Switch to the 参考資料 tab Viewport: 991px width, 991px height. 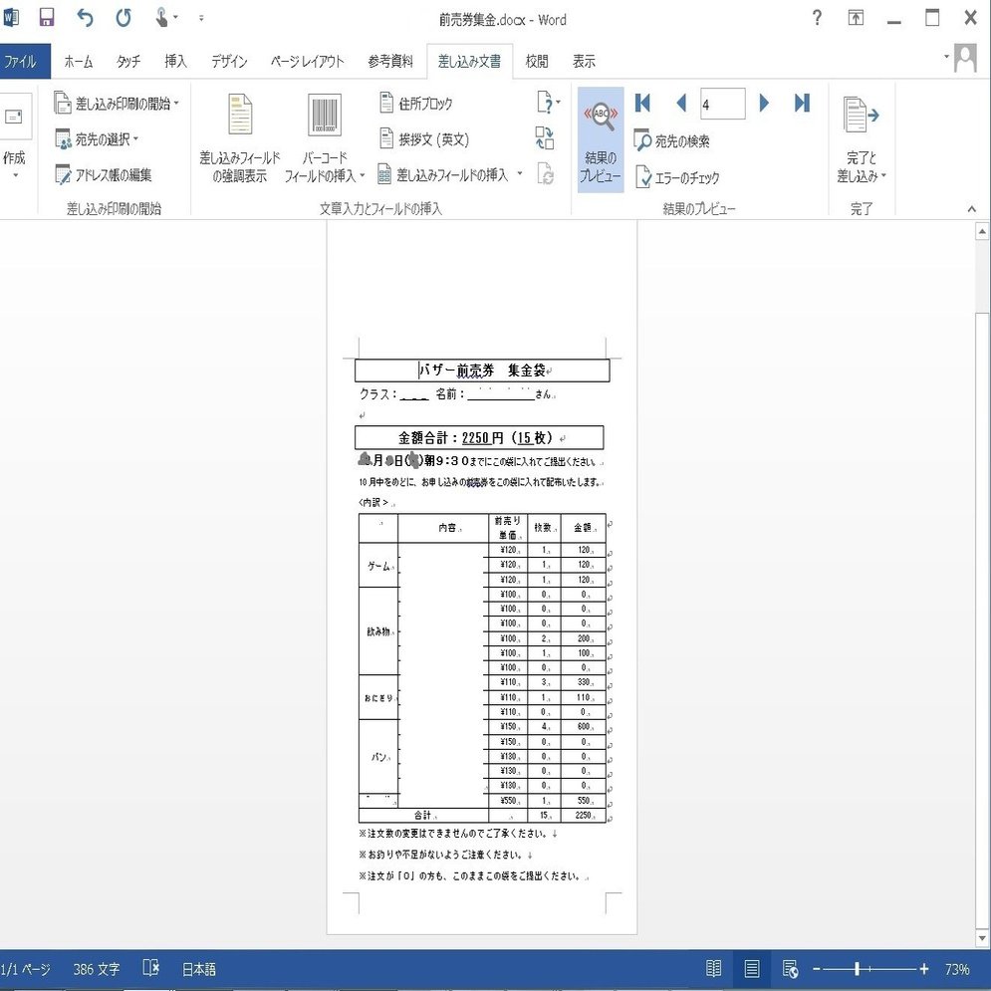click(x=390, y=62)
